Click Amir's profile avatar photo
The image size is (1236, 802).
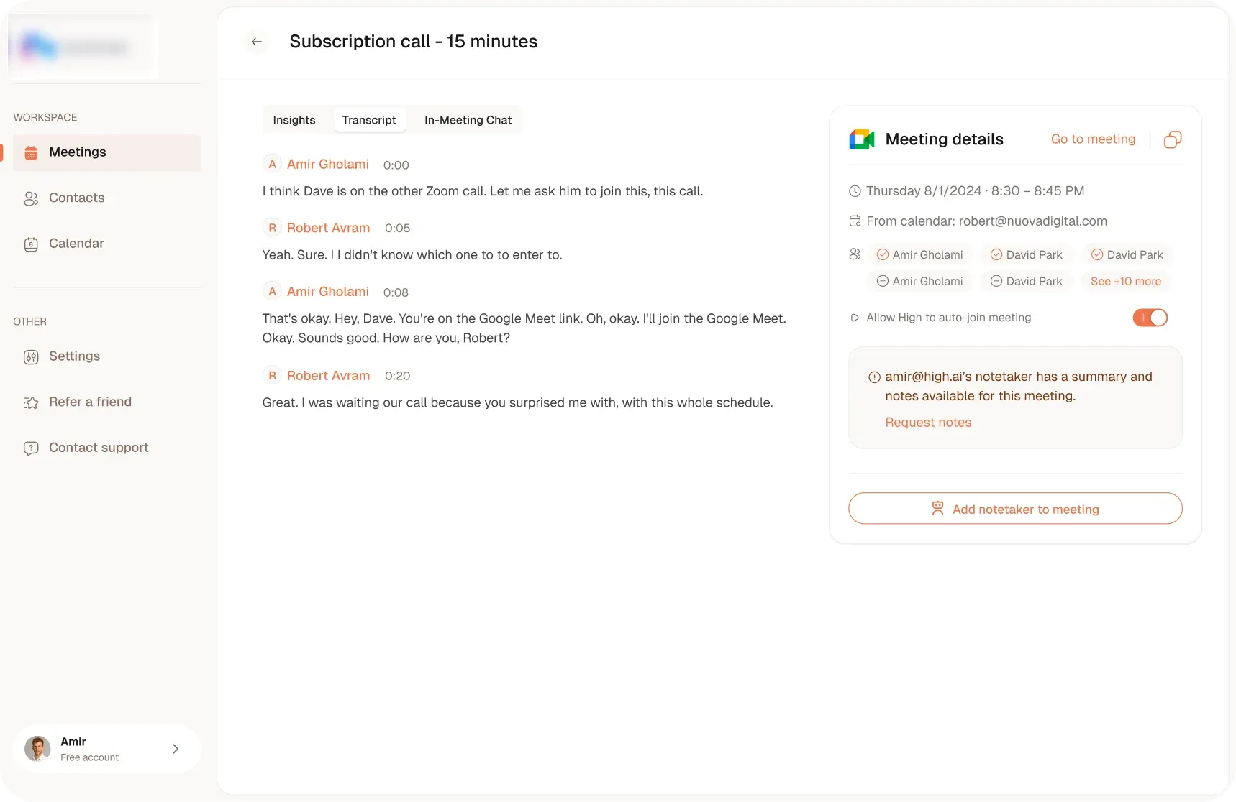[x=37, y=749]
